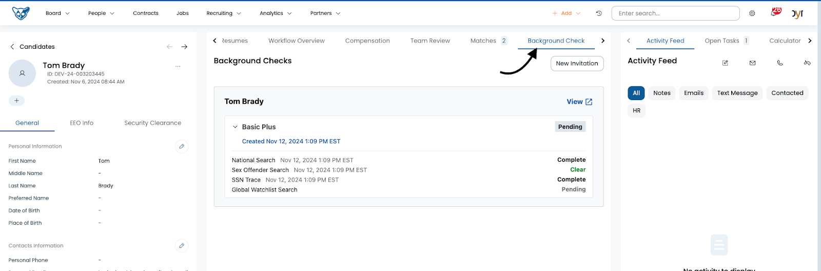This screenshot has width=821, height=271.
Task: Filter activity feed by All
Action: click(x=636, y=93)
